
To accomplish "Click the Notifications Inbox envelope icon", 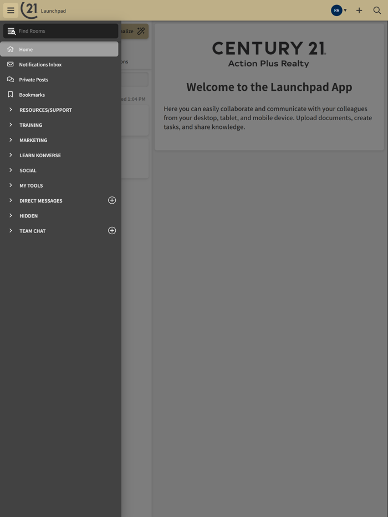I will click(x=11, y=64).
